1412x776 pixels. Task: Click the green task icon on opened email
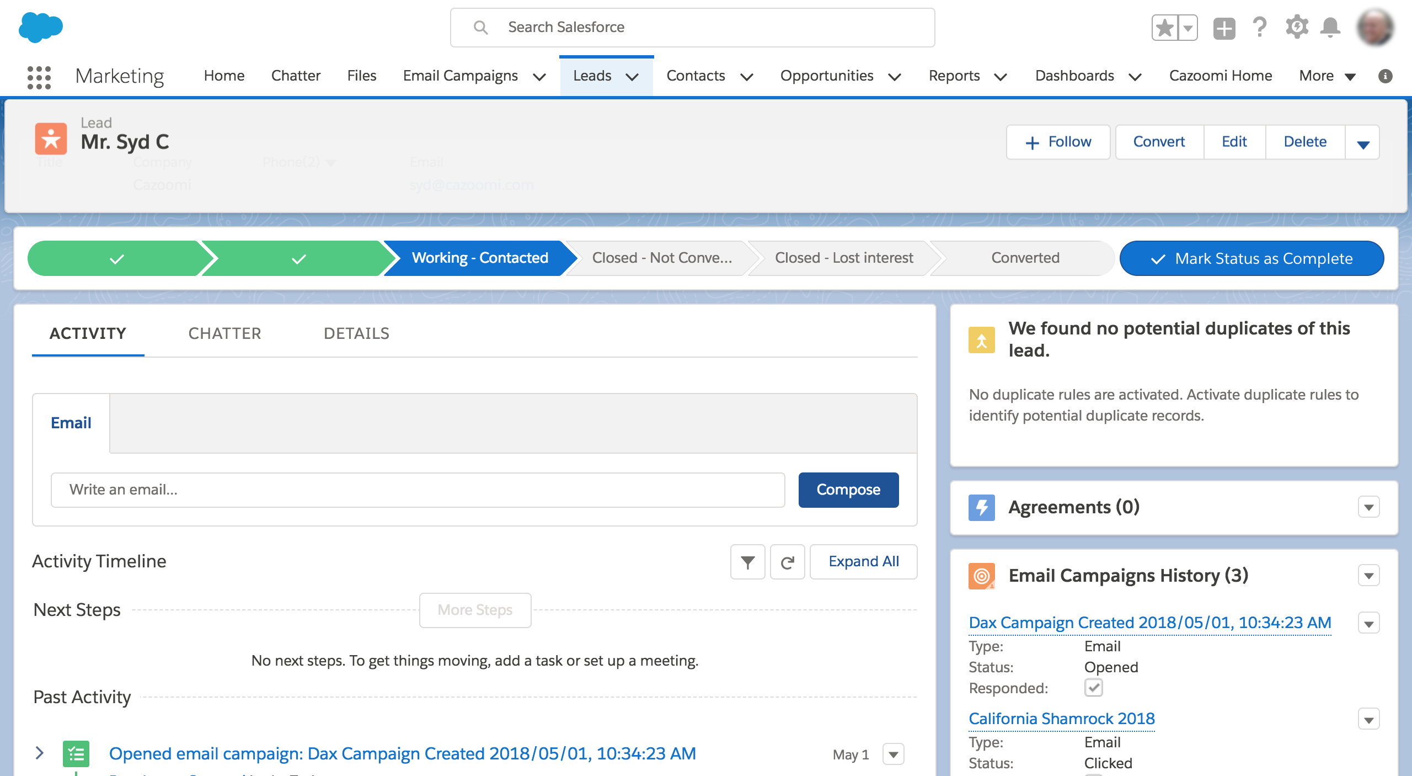[x=76, y=754]
